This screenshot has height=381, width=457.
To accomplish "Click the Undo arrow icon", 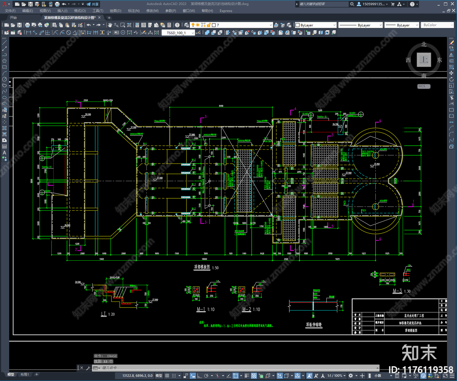I will pos(89,25).
